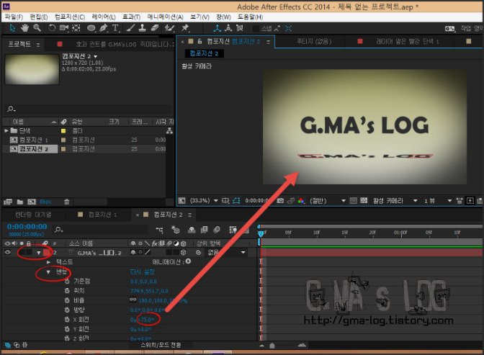484x355 pixels.
Task: Click the 애니메이션 animate button arrow
Action: 188,261
